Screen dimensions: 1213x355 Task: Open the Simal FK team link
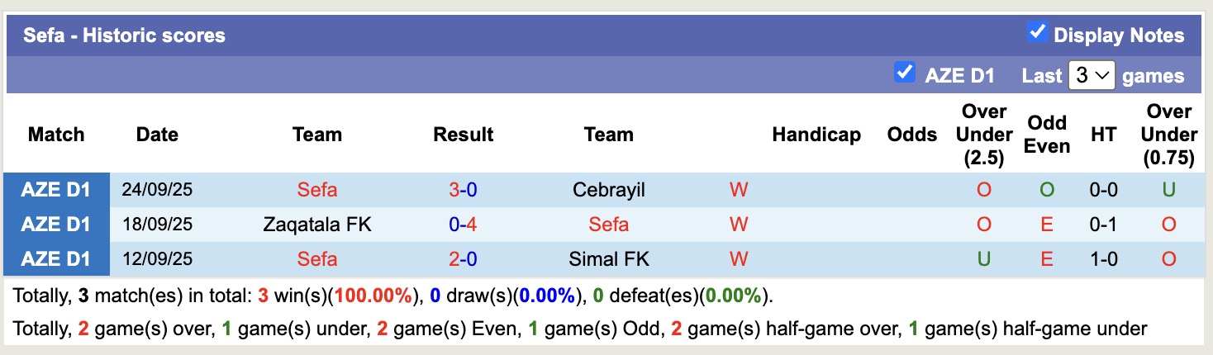pyautogui.click(x=608, y=259)
